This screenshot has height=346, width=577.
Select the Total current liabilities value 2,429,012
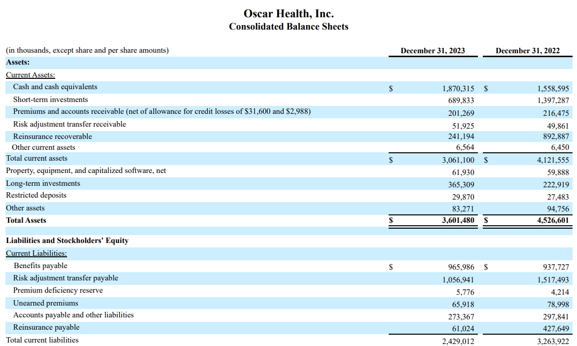460,341
